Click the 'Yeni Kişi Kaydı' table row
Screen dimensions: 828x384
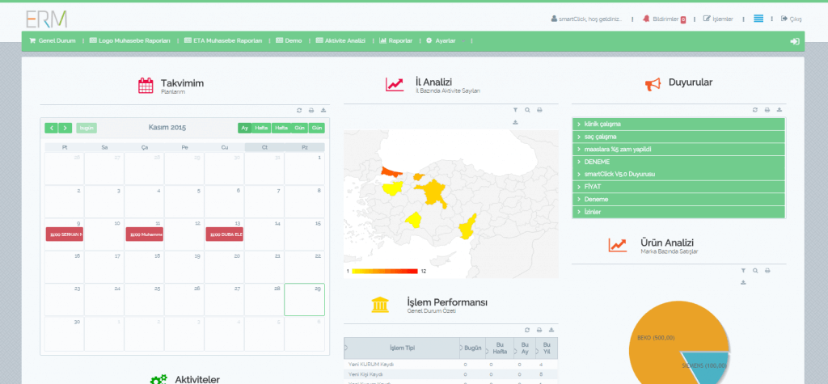451,374
